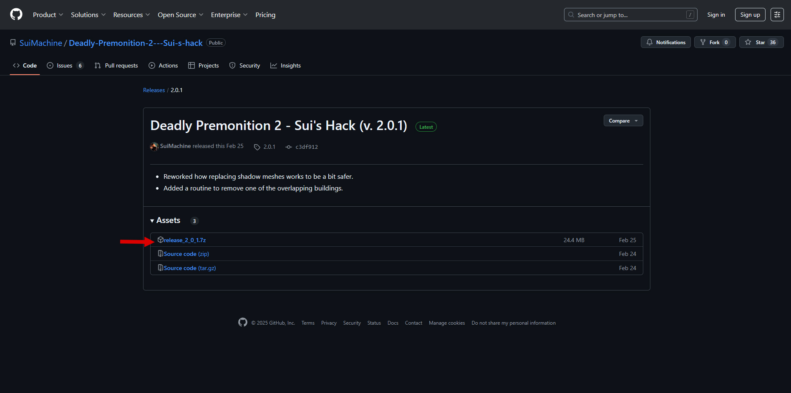Screen dimensions: 791x393
Task: Click the Notifications bell button
Action: pyautogui.click(x=665, y=43)
